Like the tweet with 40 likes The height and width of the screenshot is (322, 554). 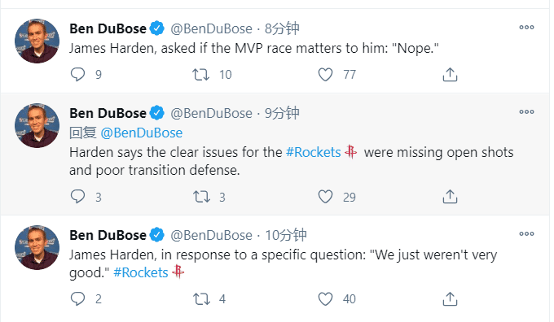point(325,298)
